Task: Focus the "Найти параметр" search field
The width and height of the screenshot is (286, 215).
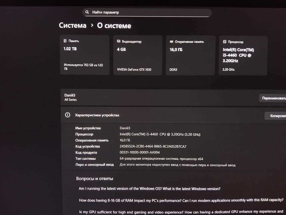Action: click(147, 12)
